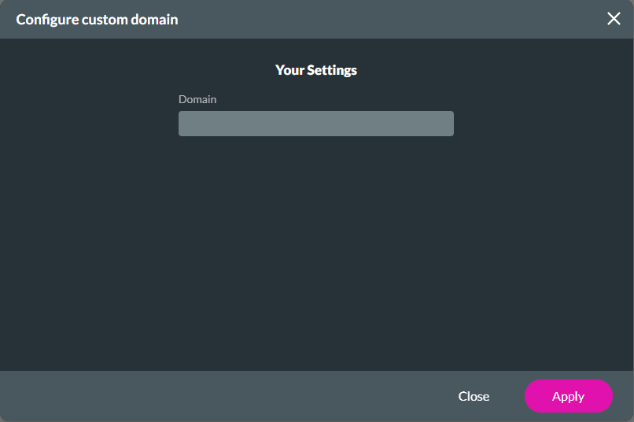Place cursor in the Domain input
The image size is (634, 422).
[x=315, y=124]
